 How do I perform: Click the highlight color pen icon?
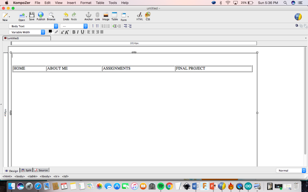[56, 32]
